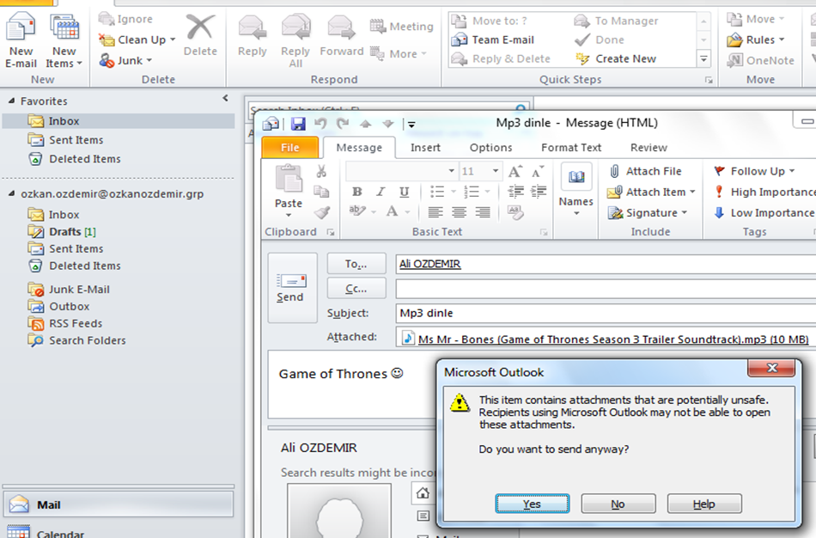Click the Cut scissors icon
Screen dimensions: 816x538
pyautogui.click(x=321, y=171)
